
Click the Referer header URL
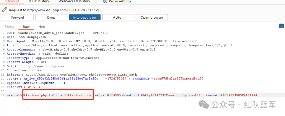pos(81,75)
